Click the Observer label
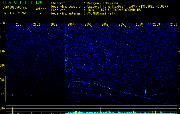This screenshot has height=114, width=180. [58, 3]
